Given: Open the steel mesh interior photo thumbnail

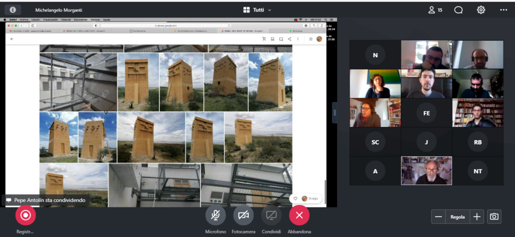Looking at the screenshot, I should pos(78,82).
